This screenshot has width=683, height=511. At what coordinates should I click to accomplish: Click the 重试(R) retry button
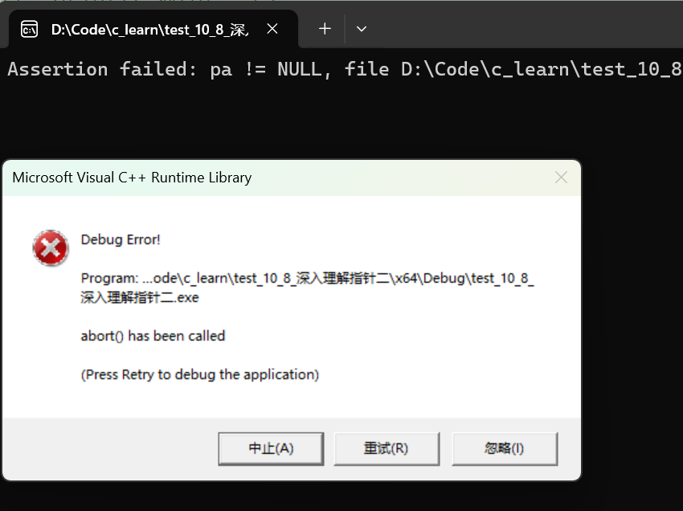click(386, 448)
